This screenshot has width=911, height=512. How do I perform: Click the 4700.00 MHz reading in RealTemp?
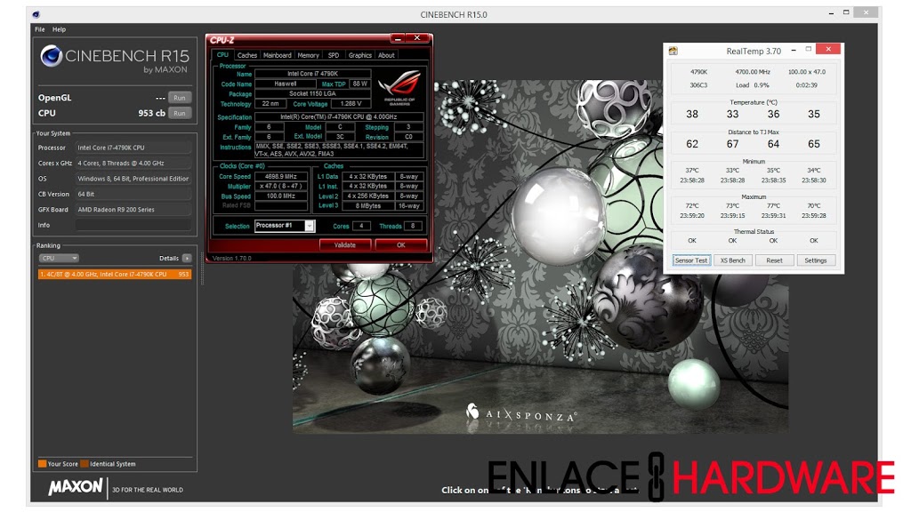(753, 72)
